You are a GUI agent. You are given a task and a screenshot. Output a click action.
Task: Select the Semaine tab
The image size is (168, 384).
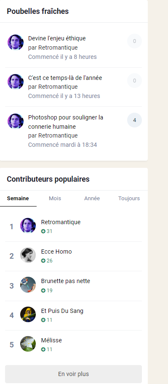[x=18, y=199]
